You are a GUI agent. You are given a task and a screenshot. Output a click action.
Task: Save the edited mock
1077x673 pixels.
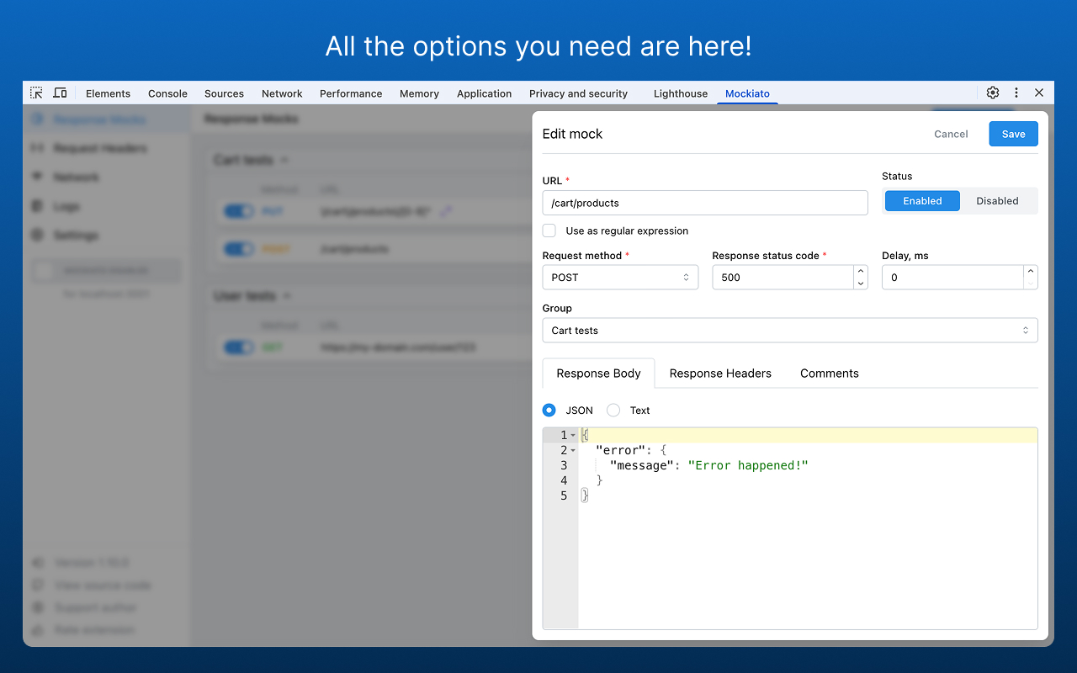(x=1013, y=133)
